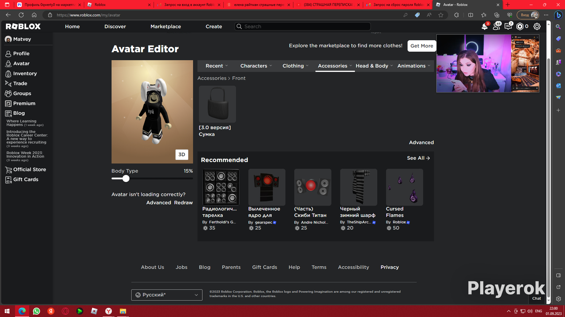Open WhatsApp from the taskbar
Viewport: 565px width, 317px height.
click(37, 311)
